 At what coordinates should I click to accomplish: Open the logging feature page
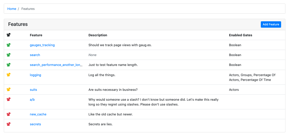pyautogui.click(x=36, y=75)
